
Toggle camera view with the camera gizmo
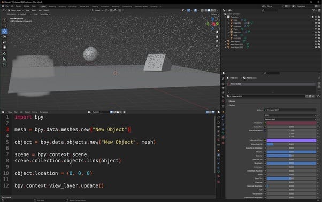(217, 41)
